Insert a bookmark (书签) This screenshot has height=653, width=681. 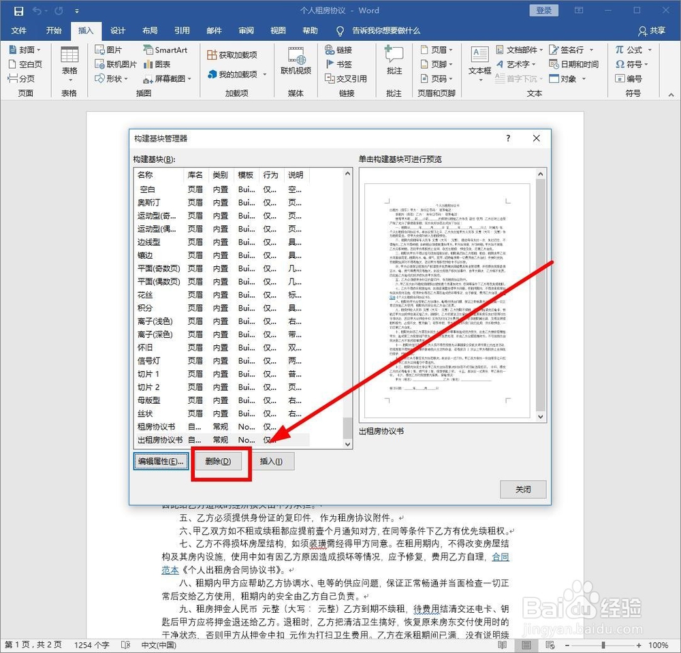[x=338, y=64]
